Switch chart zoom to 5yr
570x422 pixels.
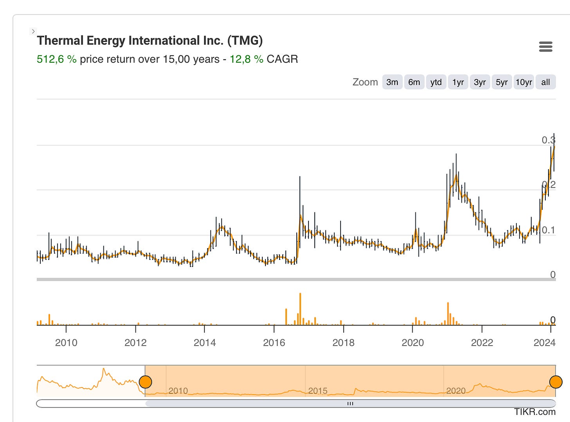coord(502,82)
